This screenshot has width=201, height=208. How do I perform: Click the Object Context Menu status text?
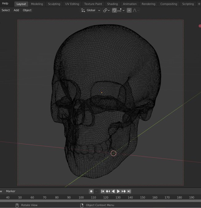100,205
